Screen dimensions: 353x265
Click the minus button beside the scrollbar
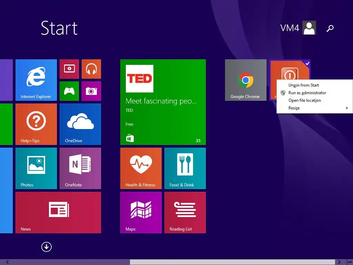tap(350, 262)
